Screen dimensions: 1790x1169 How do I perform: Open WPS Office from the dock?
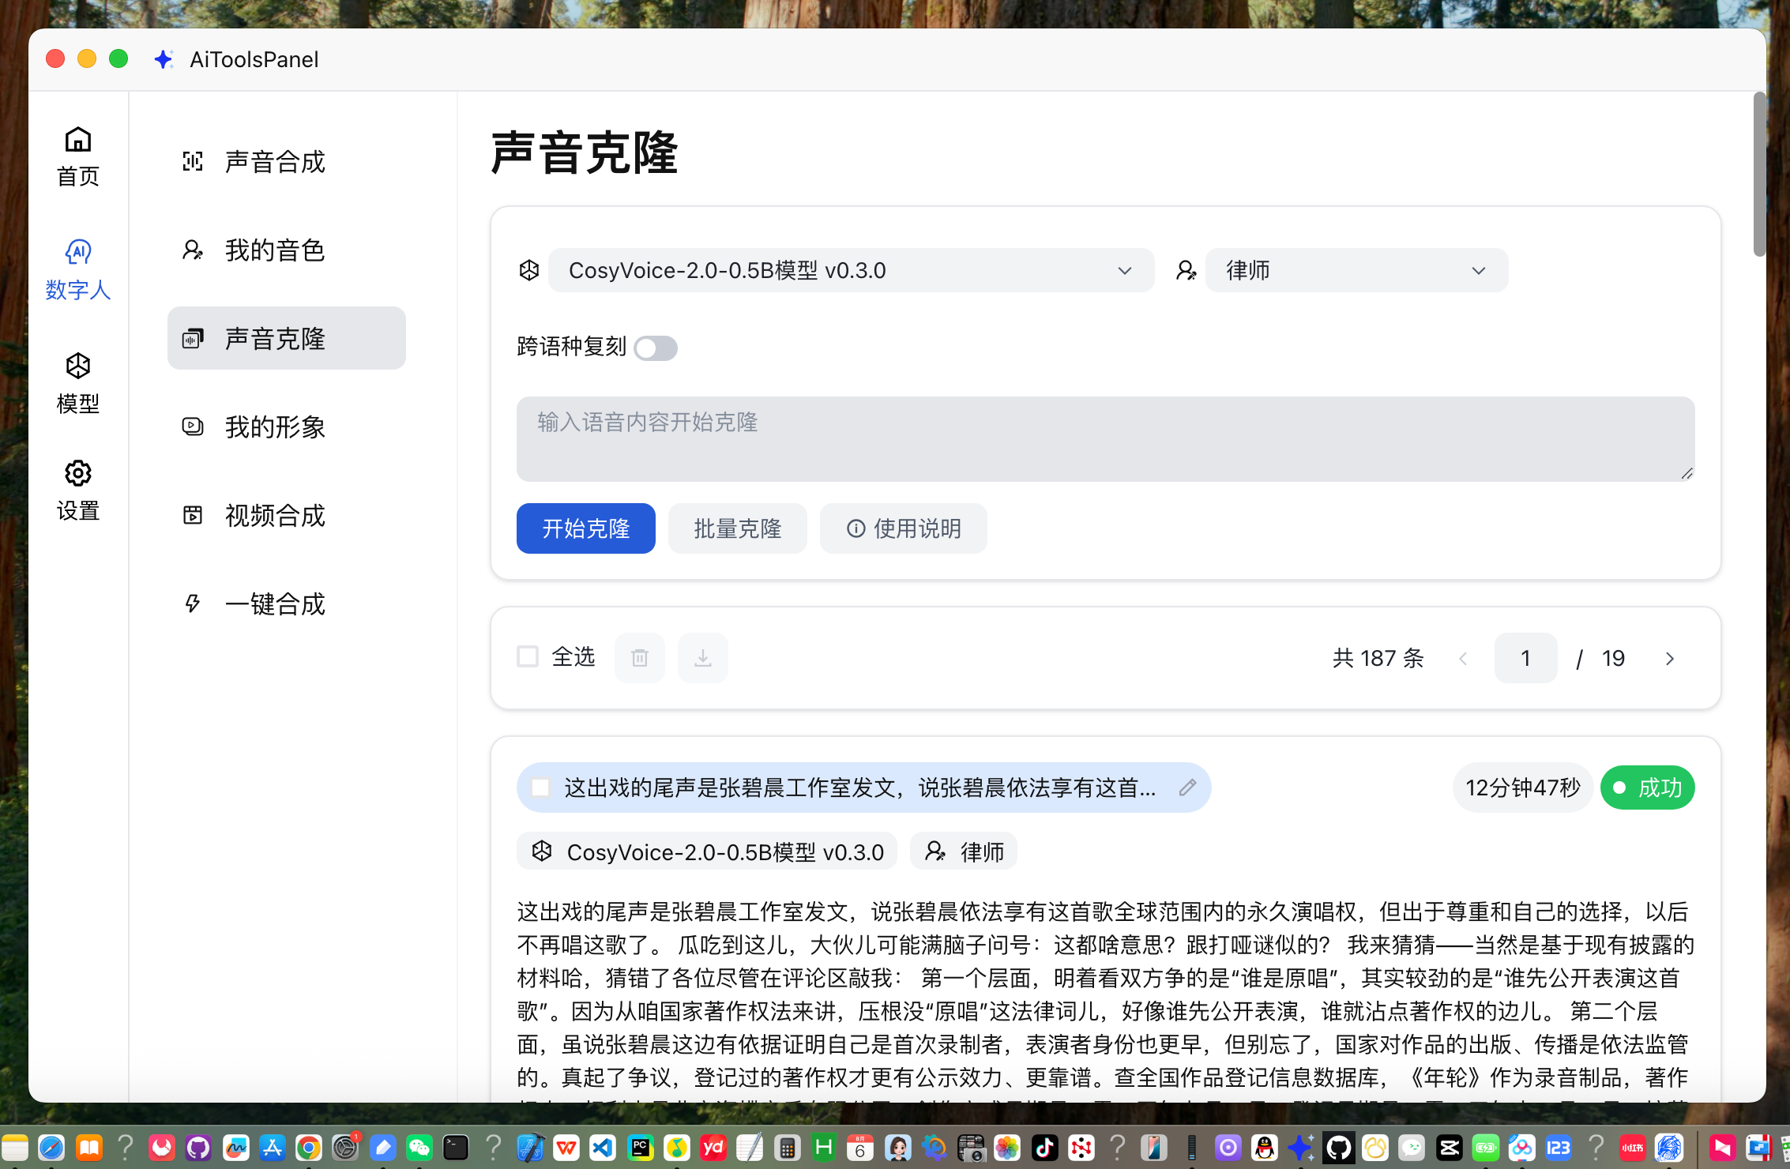[x=566, y=1147]
